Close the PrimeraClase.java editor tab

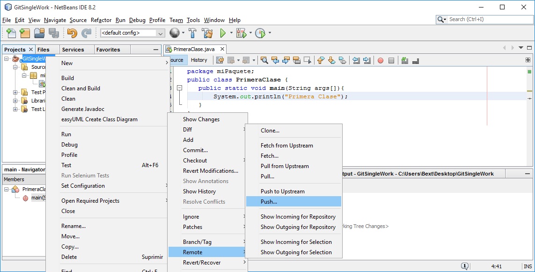click(222, 49)
